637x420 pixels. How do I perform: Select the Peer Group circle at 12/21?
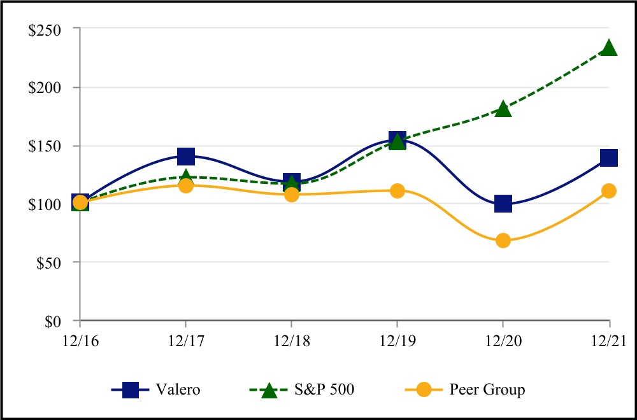(x=609, y=191)
